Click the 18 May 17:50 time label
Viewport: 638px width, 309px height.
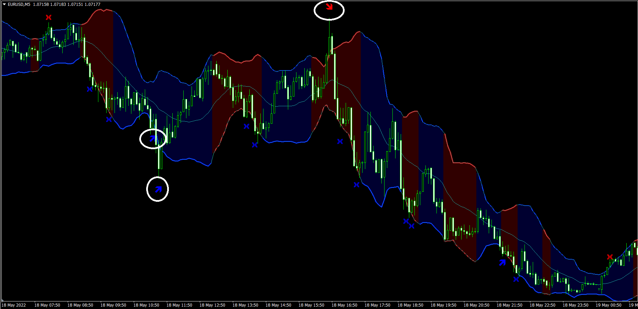click(377, 305)
